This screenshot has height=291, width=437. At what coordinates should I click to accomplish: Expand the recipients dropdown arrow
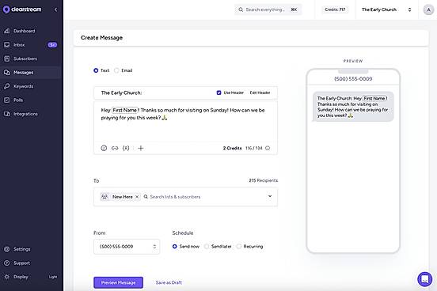coord(270,196)
